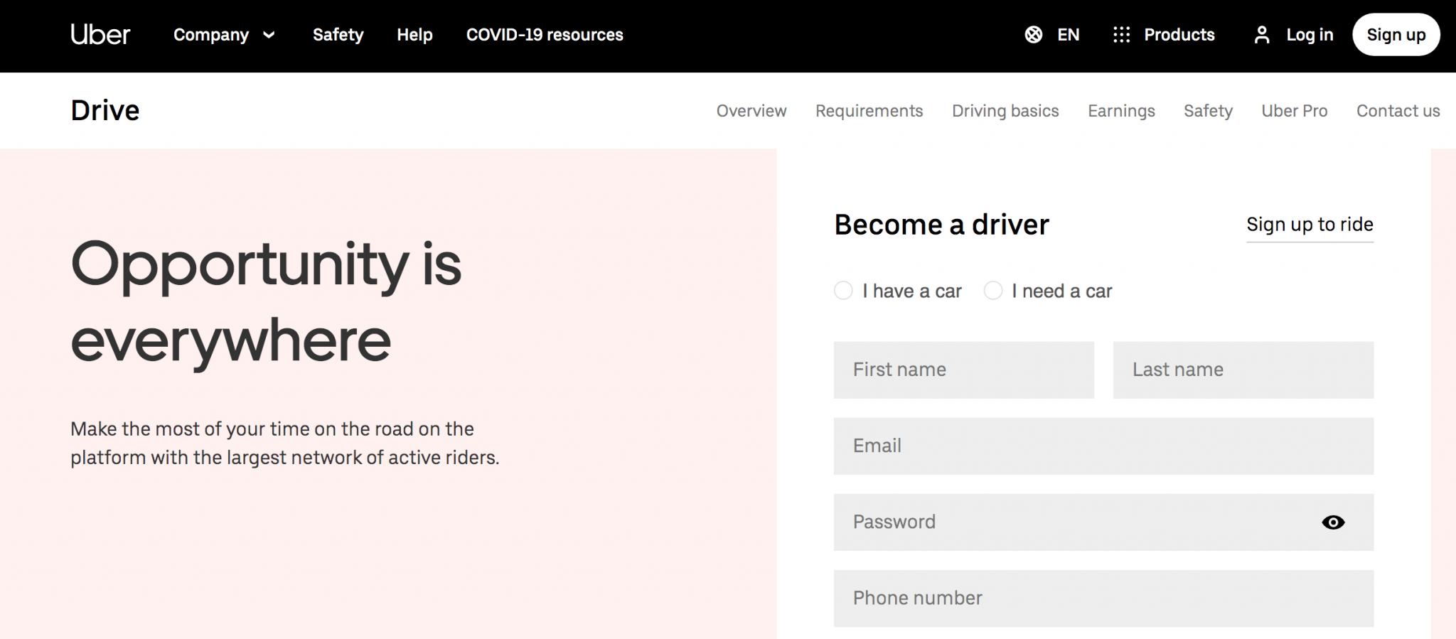Open the Products menu
This screenshot has width=1456, height=639.
[1179, 34]
